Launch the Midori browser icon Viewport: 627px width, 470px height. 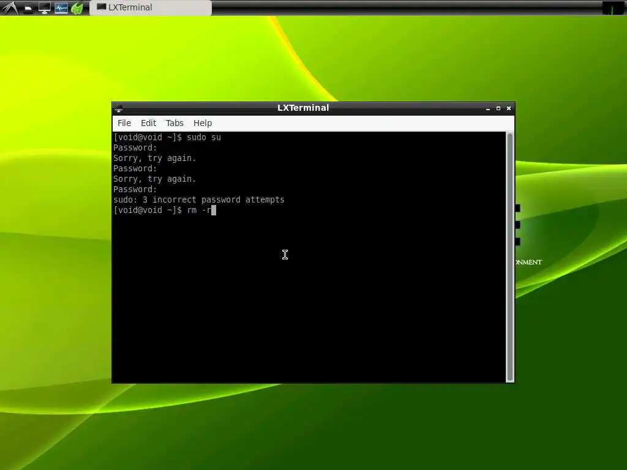[x=77, y=8]
